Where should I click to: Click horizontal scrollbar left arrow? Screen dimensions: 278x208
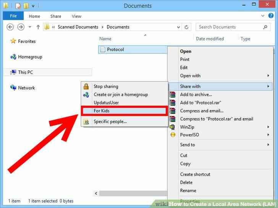pyautogui.click(x=96, y=193)
